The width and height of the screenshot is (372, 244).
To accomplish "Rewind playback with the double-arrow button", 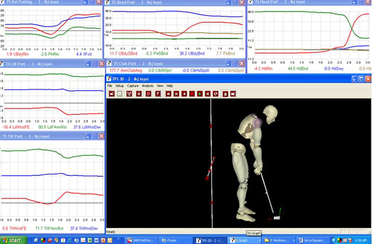I will [169, 94].
